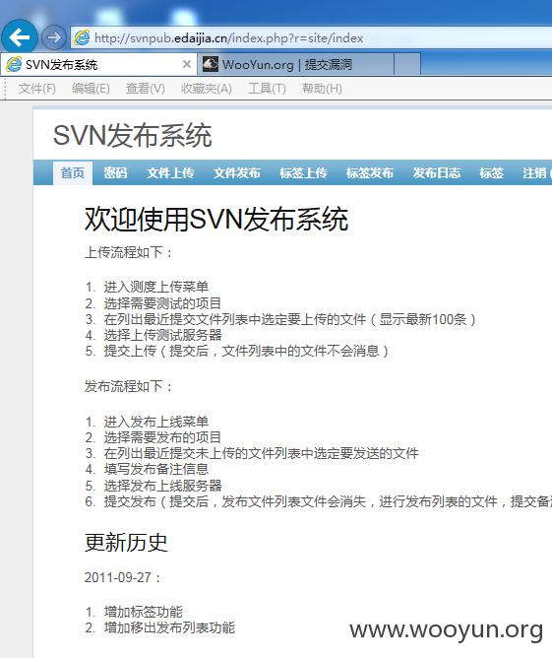
Task: Open the 文件上传 navigation link
Action: (x=170, y=173)
